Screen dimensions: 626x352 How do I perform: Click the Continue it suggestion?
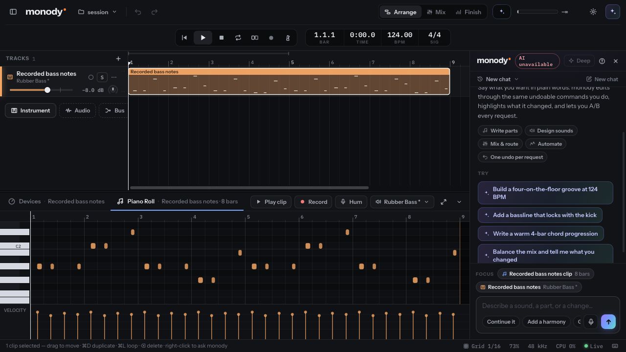[501, 322]
